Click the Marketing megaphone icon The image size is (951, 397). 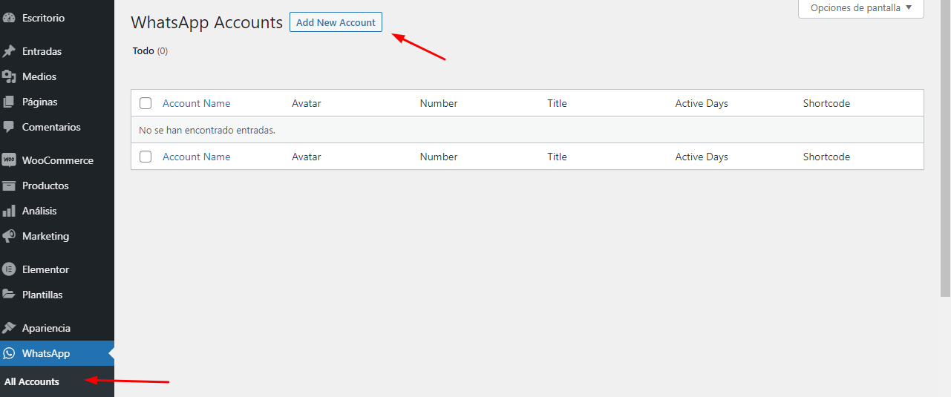9,236
